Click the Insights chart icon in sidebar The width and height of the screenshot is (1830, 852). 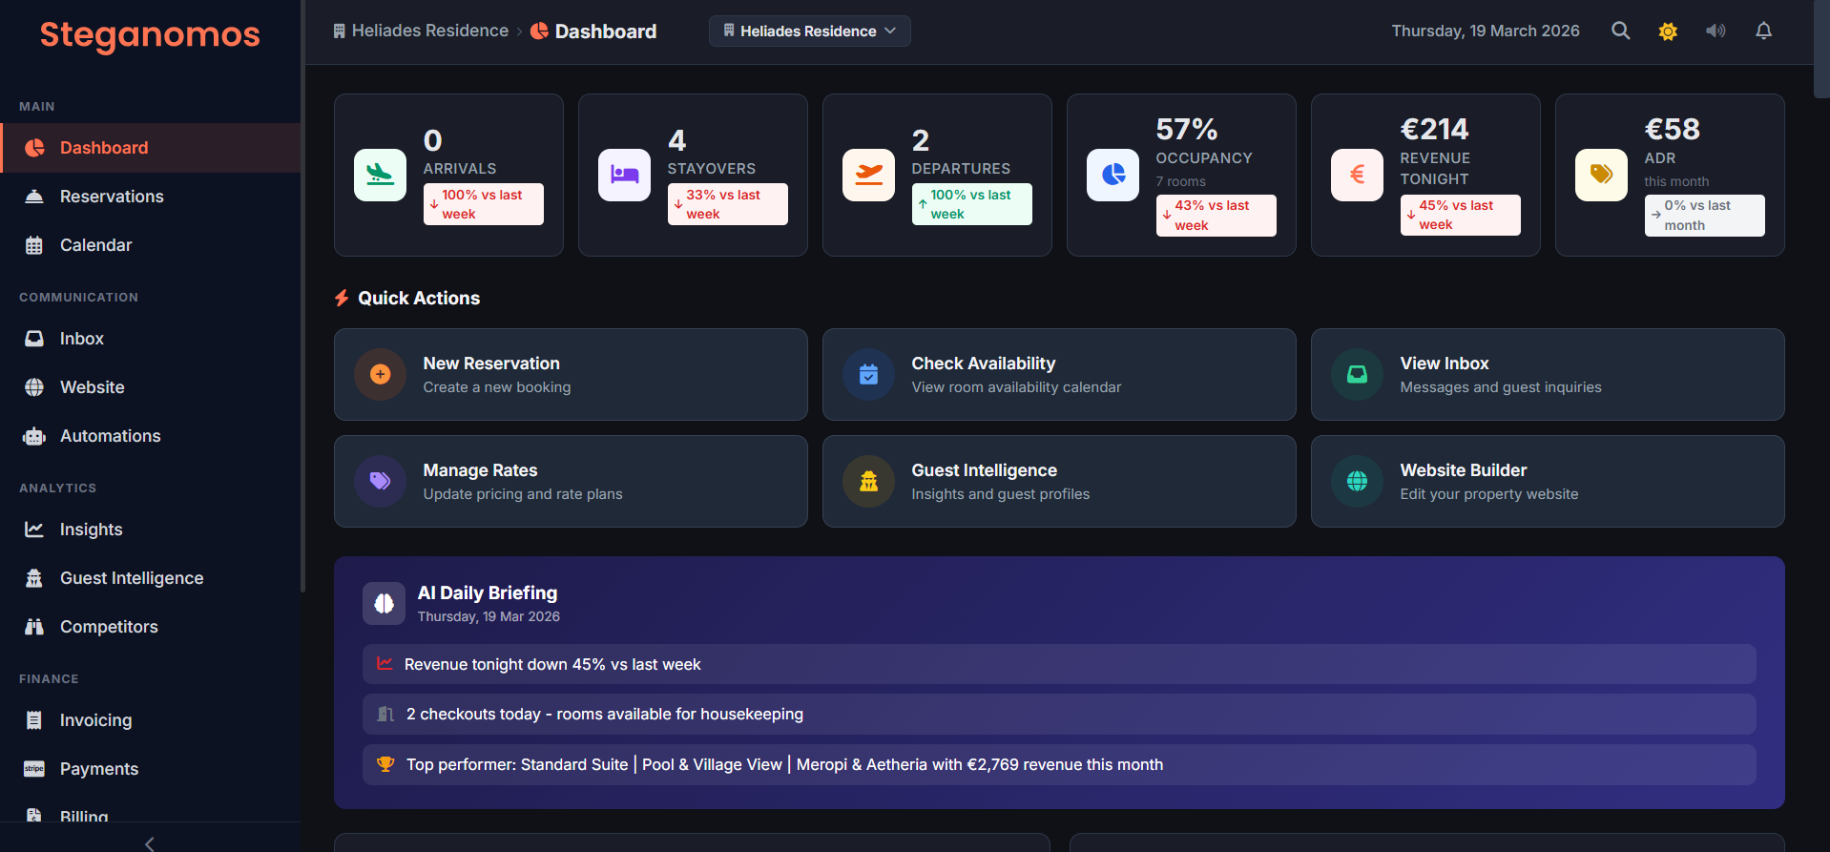34,530
